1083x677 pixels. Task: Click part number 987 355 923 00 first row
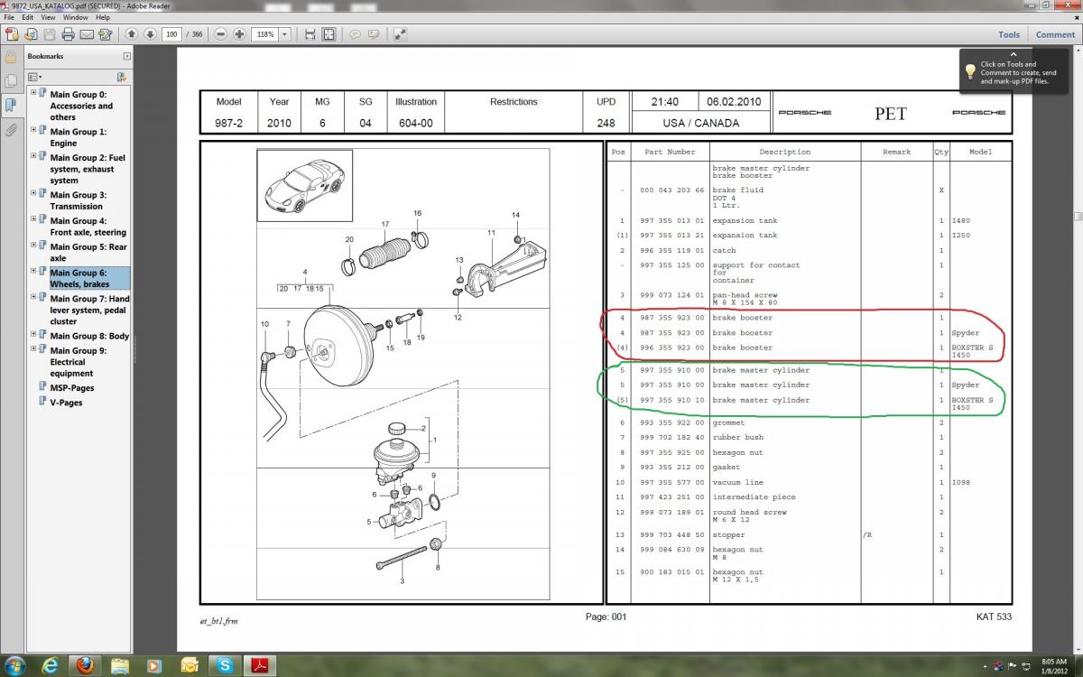pos(671,318)
